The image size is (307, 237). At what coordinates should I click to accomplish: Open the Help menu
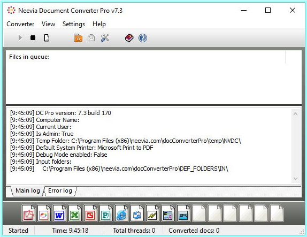(x=99, y=24)
